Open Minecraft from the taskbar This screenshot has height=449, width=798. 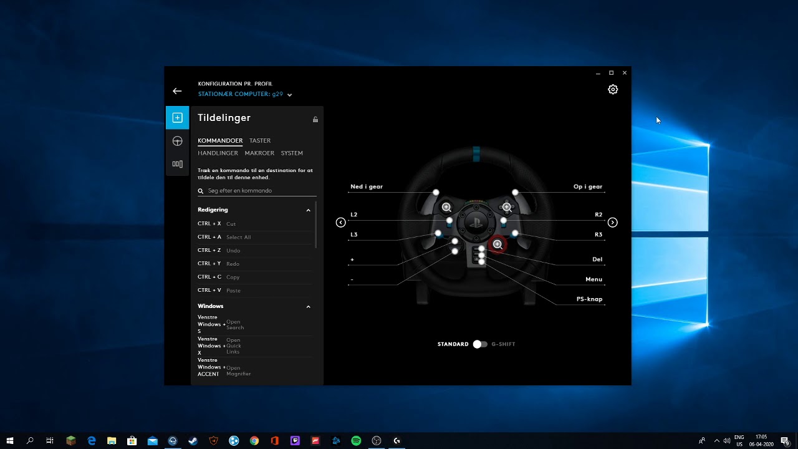click(71, 441)
